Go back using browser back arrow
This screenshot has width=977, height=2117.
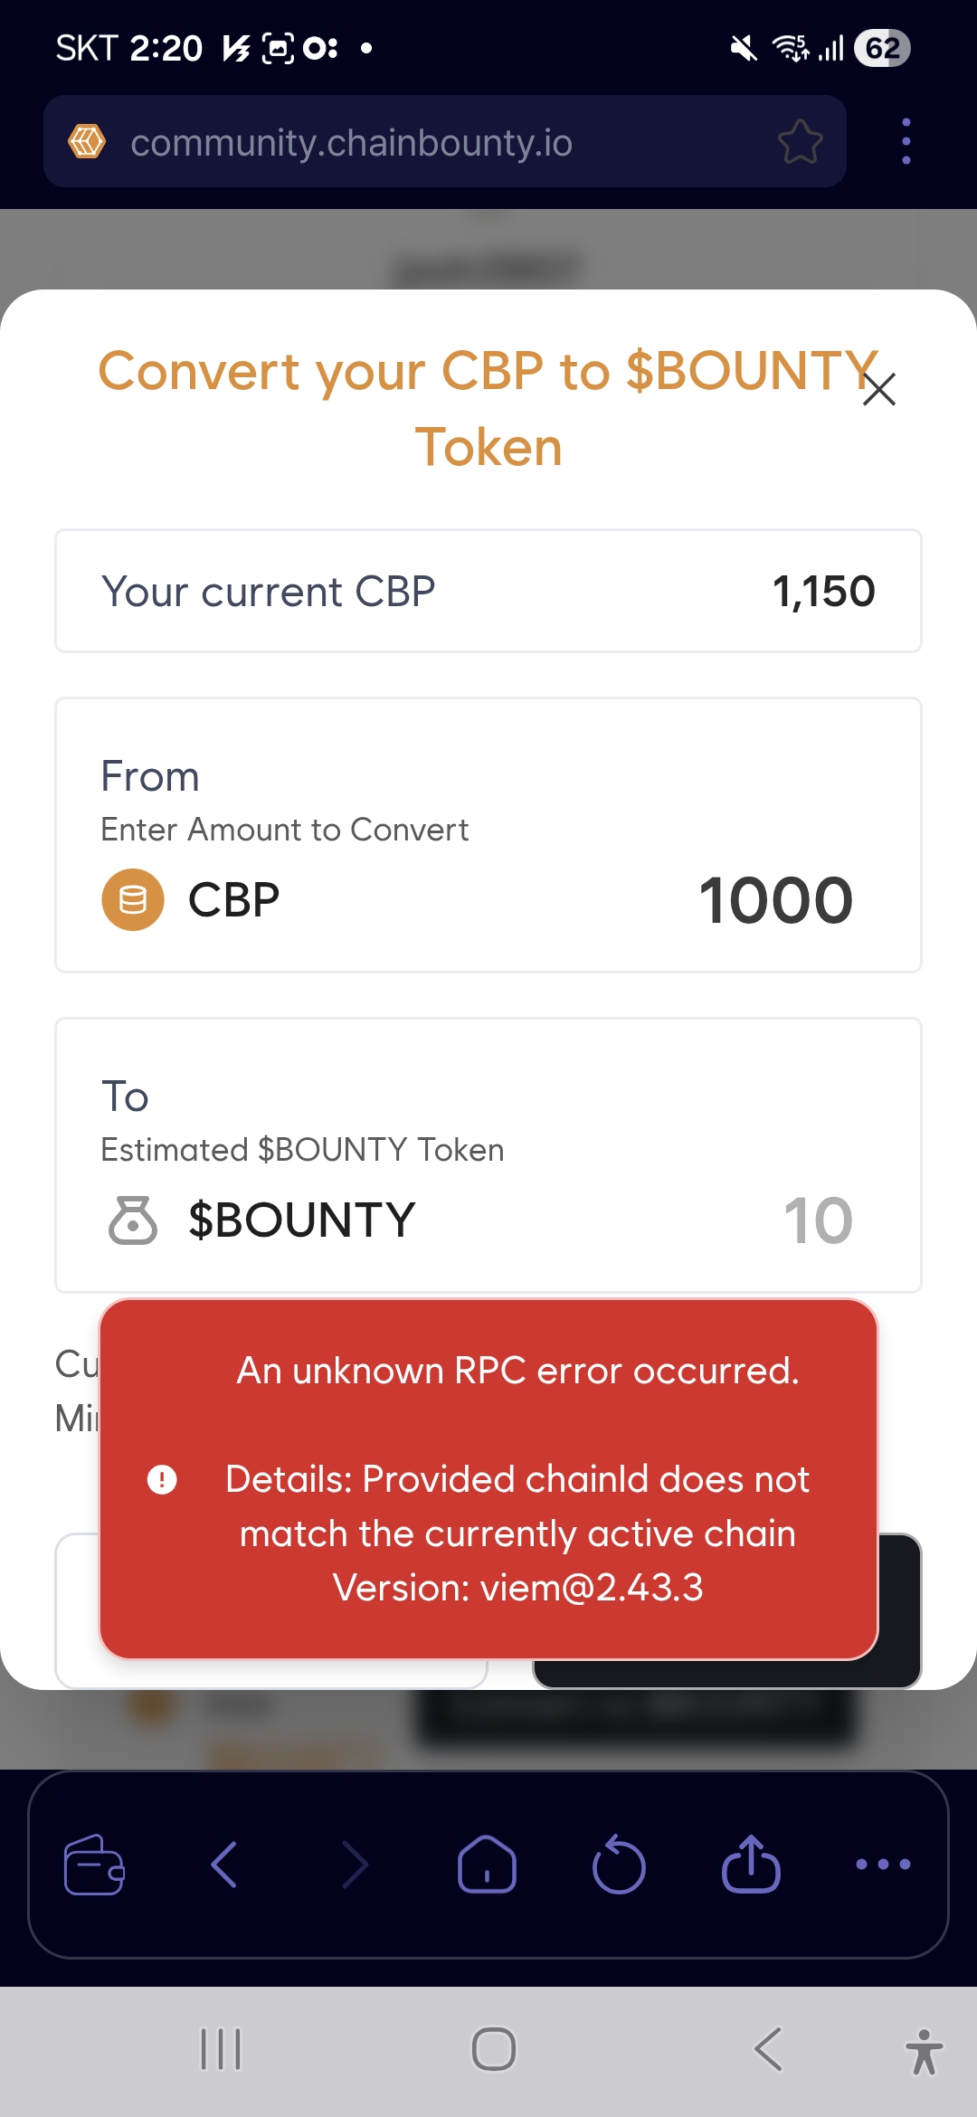223,1865
